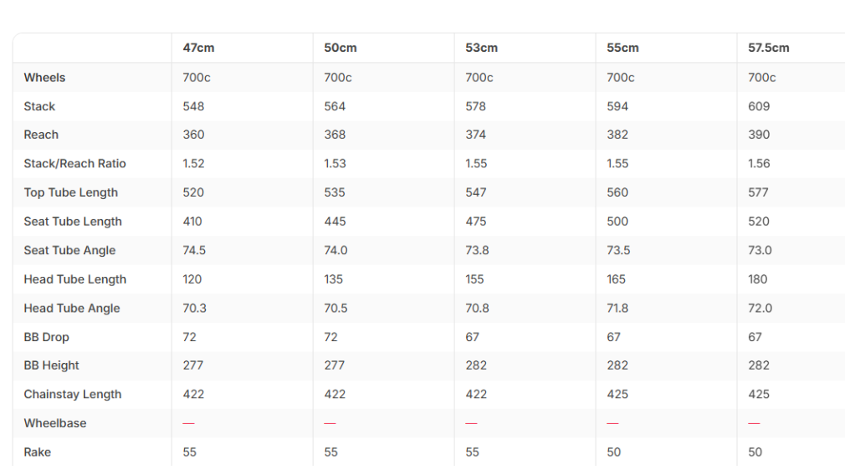Select the Seat Tube Angle label
Image resolution: width=845 pixels, height=475 pixels.
click(69, 250)
